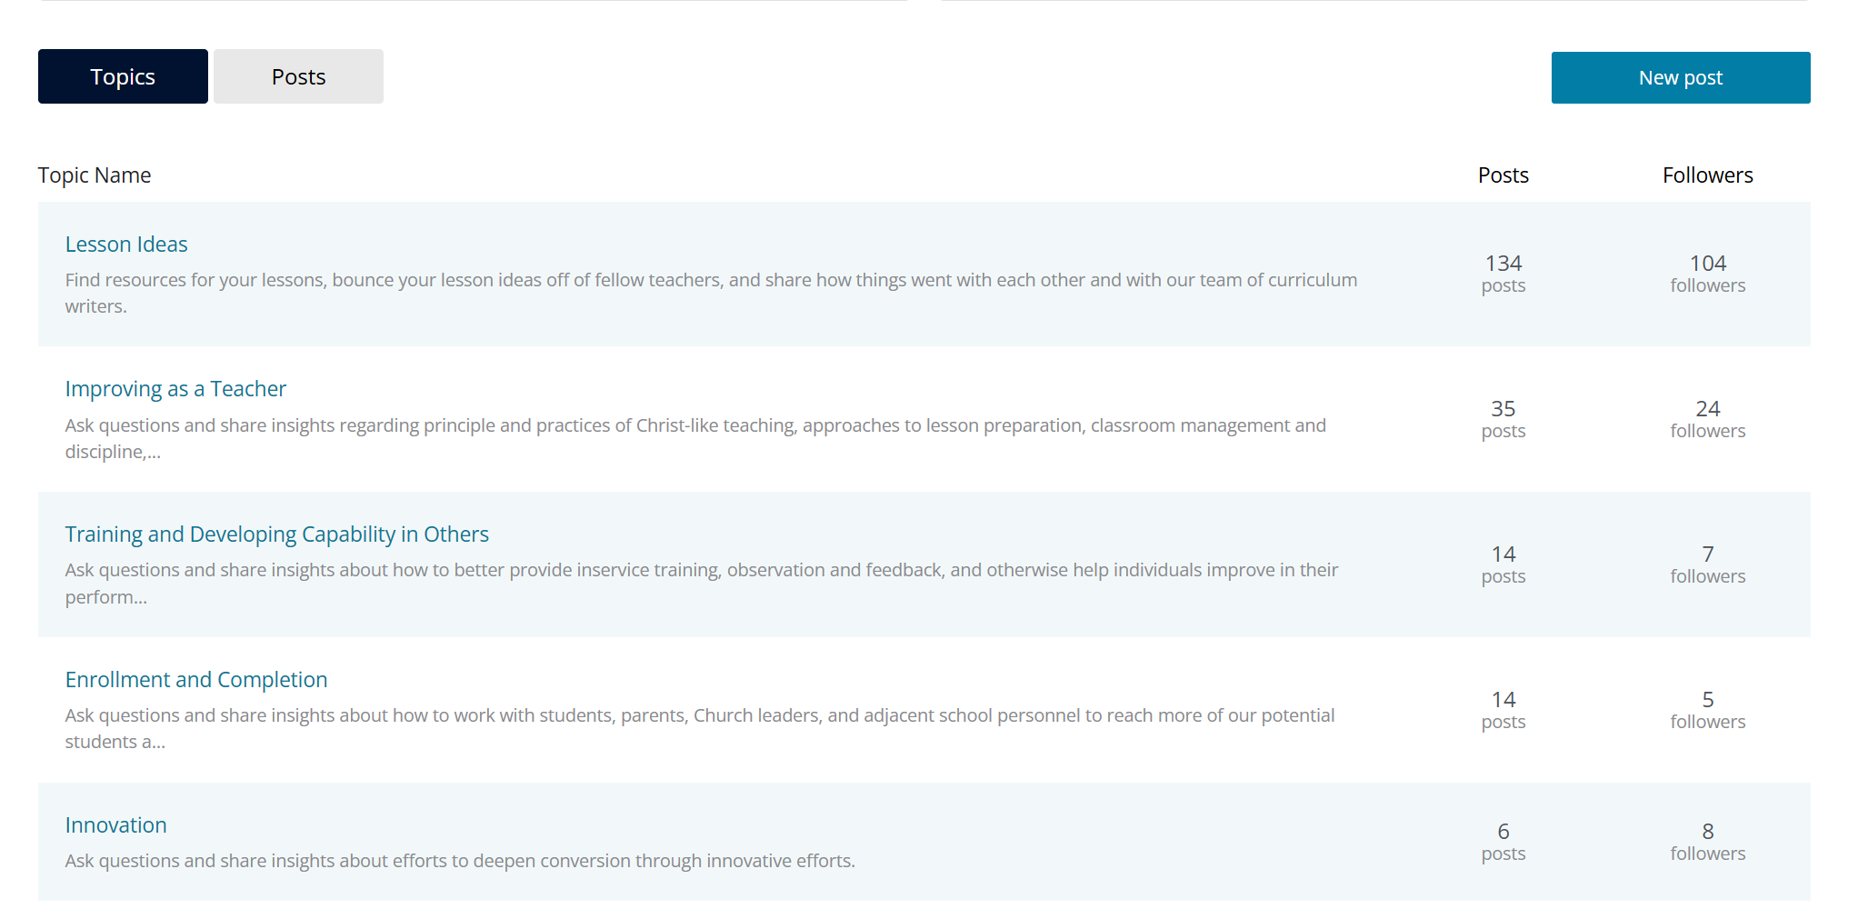
Task: Open the Improving as a Teacher topic
Action: (175, 389)
